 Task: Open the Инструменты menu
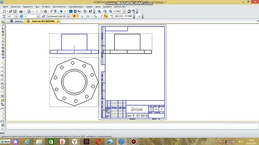pos(59,7)
